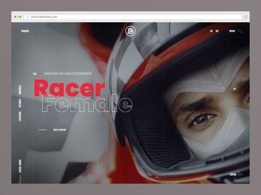Image resolution: width=261 pixels, height=195 pixels.
Task: Click the reload icon in address bar
Action: pyautogui.click(x=28, y=17)
